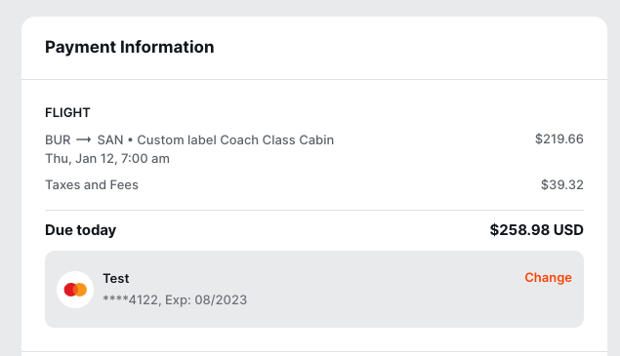Image resolution: width=620 pixels, height=356 pixels.
Task: Click the Mastercard logo icon
Action: click(75, 290)
